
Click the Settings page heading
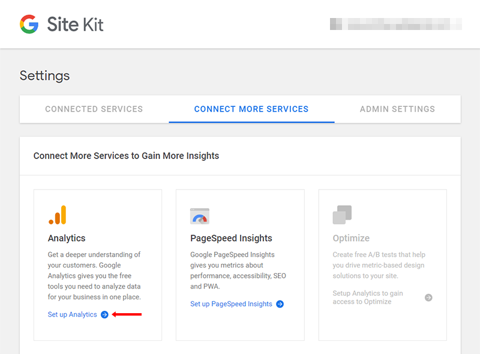(x=44, y=76)
